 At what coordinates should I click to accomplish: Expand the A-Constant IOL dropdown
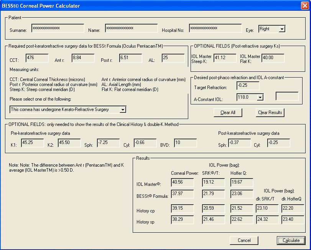pos(250,97)
